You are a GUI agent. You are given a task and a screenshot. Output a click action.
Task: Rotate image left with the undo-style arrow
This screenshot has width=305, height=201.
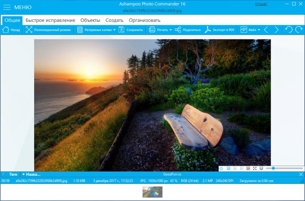(288, 30)
